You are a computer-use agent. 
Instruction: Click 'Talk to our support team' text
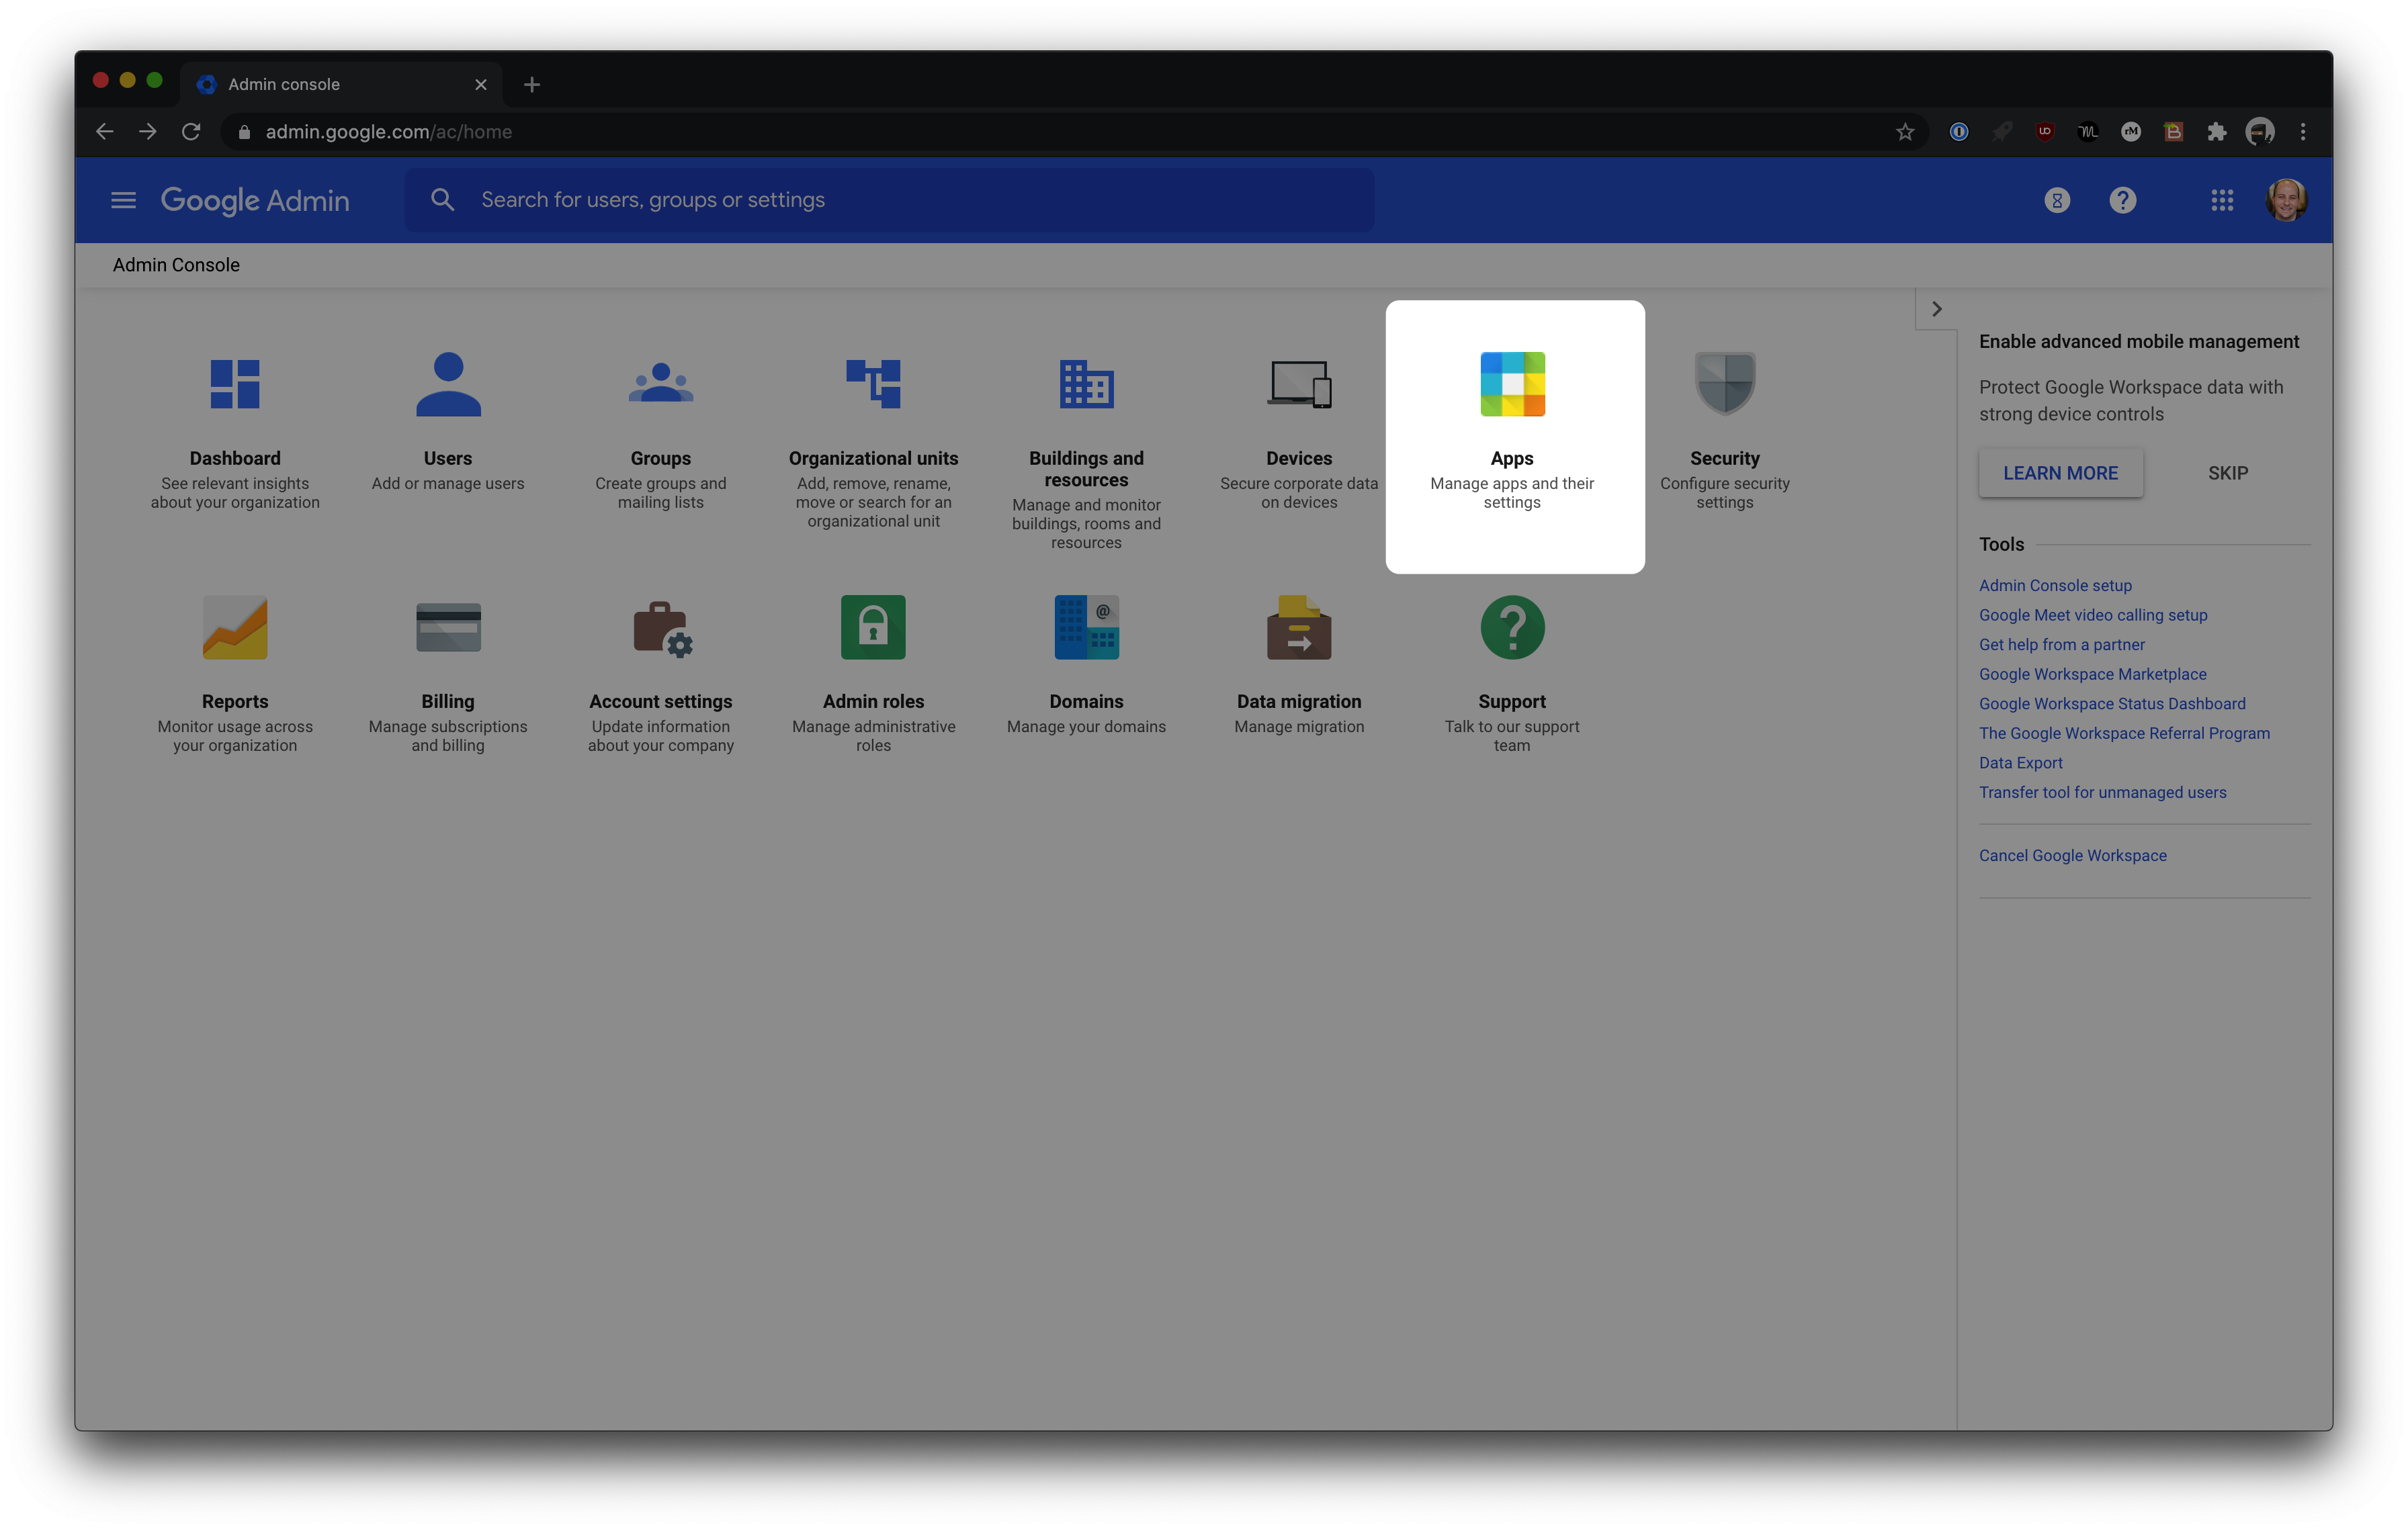pyautogui.click(x=1512, y=735)
